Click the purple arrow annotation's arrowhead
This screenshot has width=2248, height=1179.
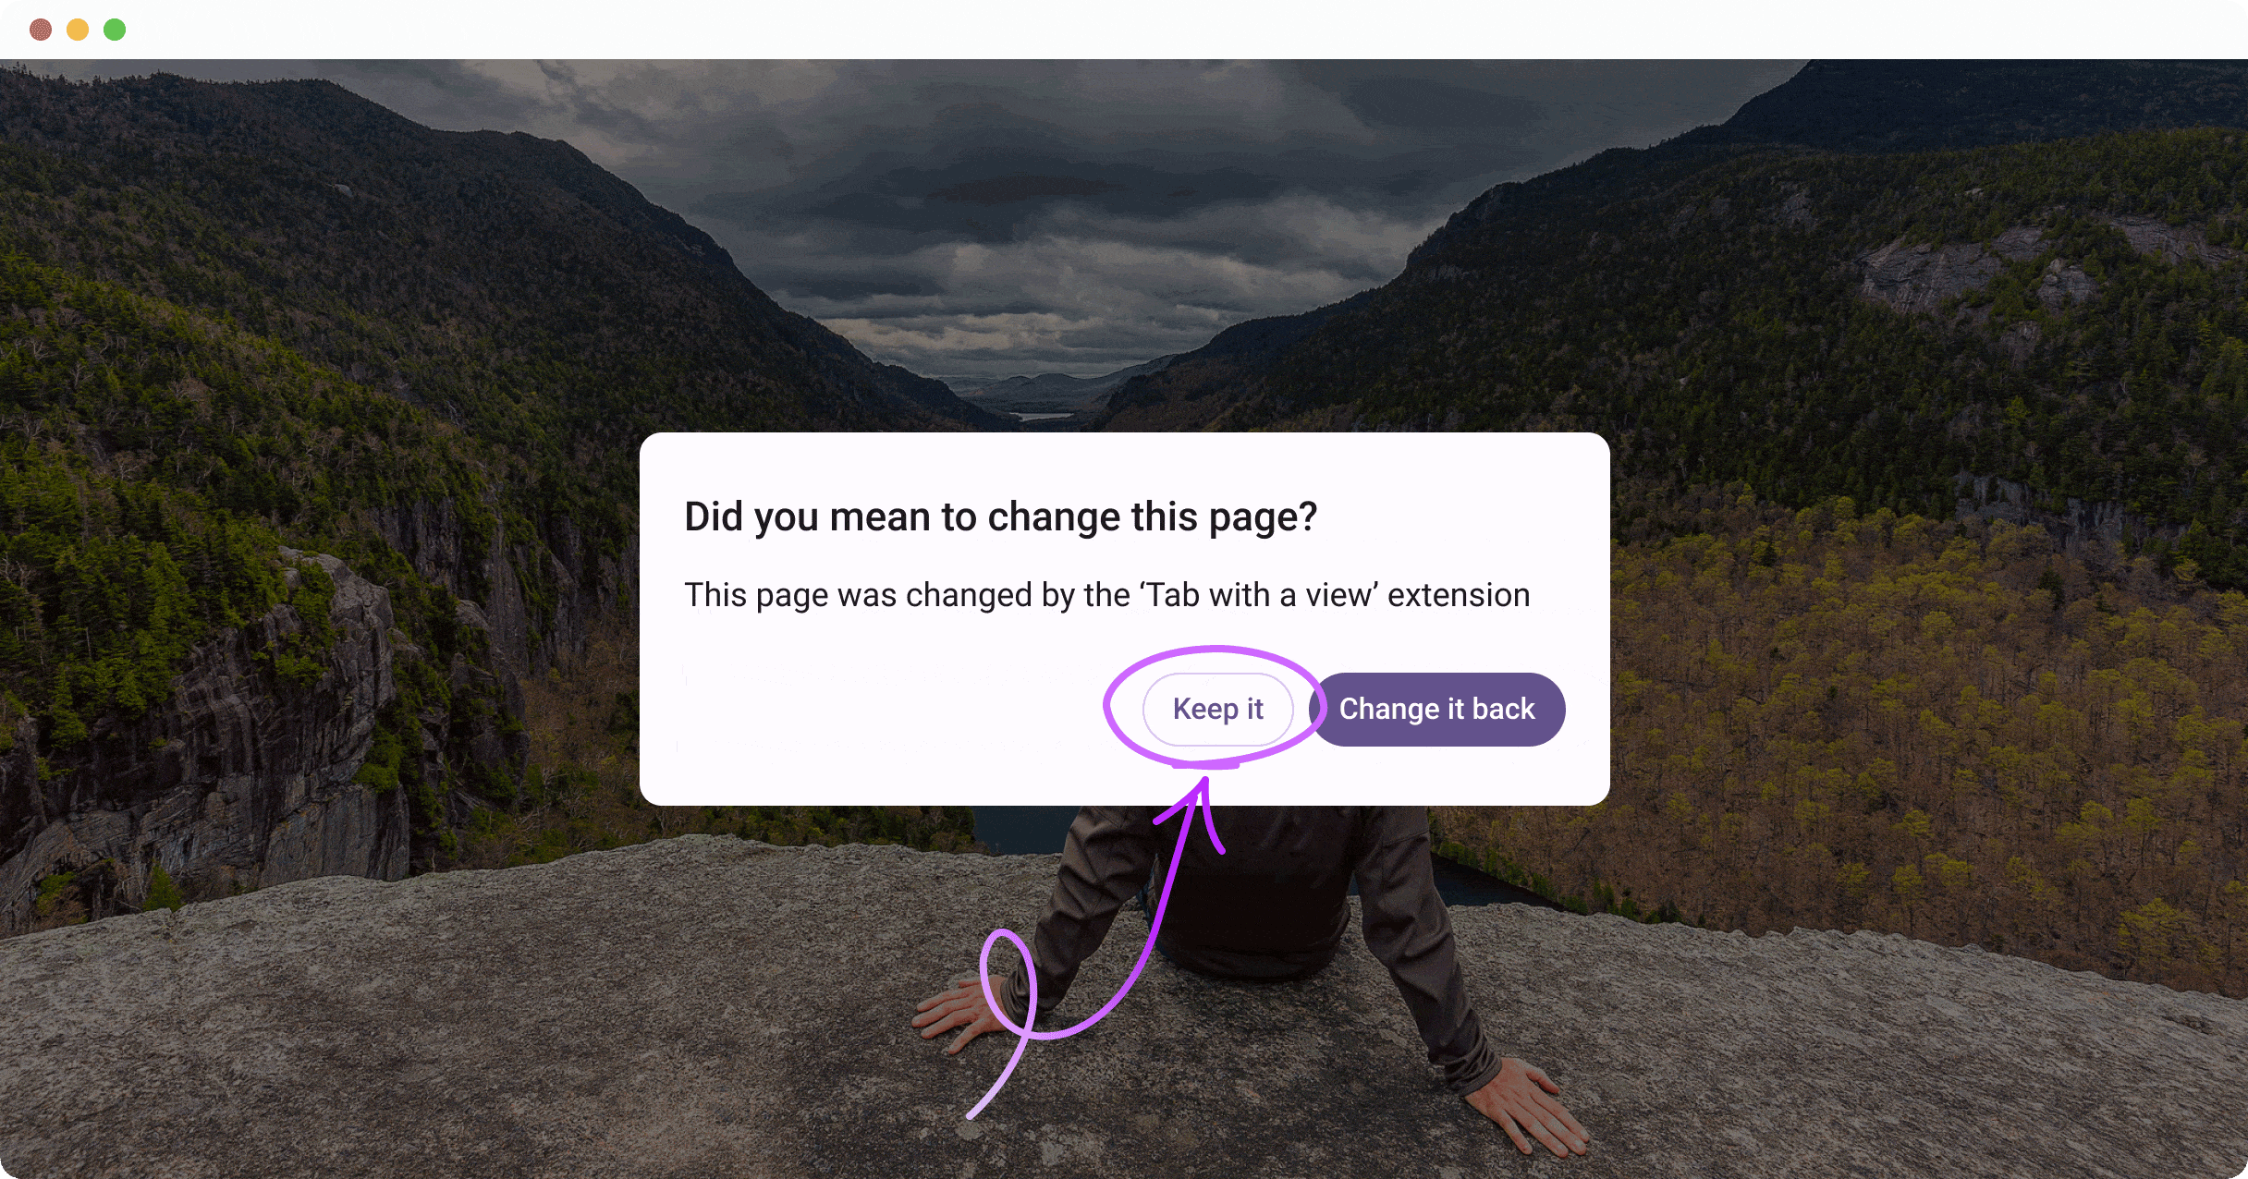coord(1198,806)
